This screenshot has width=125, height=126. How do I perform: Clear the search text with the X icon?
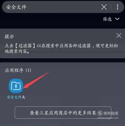104,7
